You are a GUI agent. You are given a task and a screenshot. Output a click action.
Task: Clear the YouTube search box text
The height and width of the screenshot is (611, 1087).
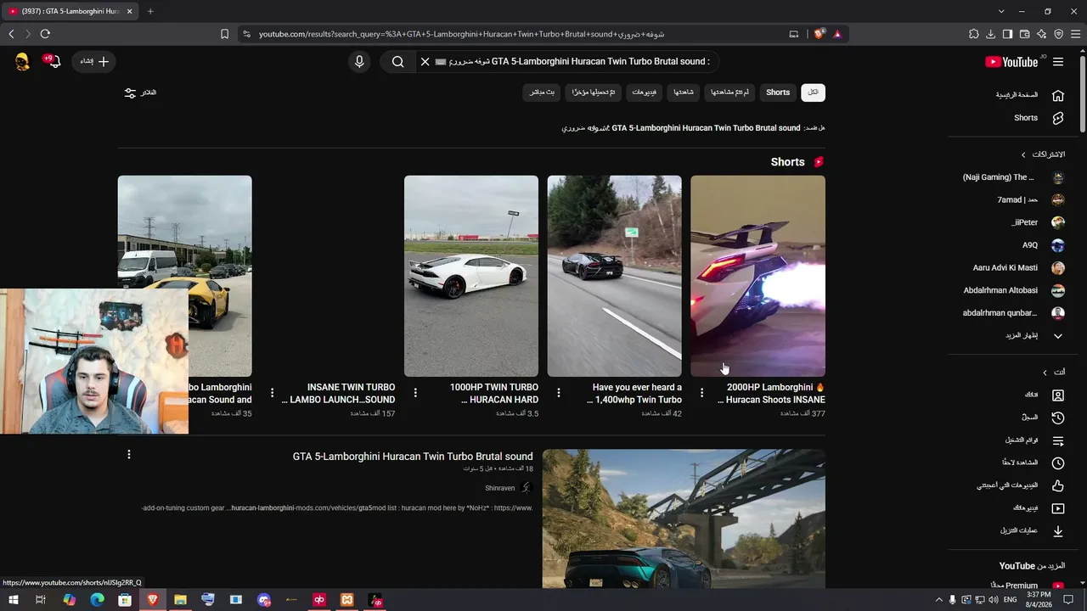[425, 62]
